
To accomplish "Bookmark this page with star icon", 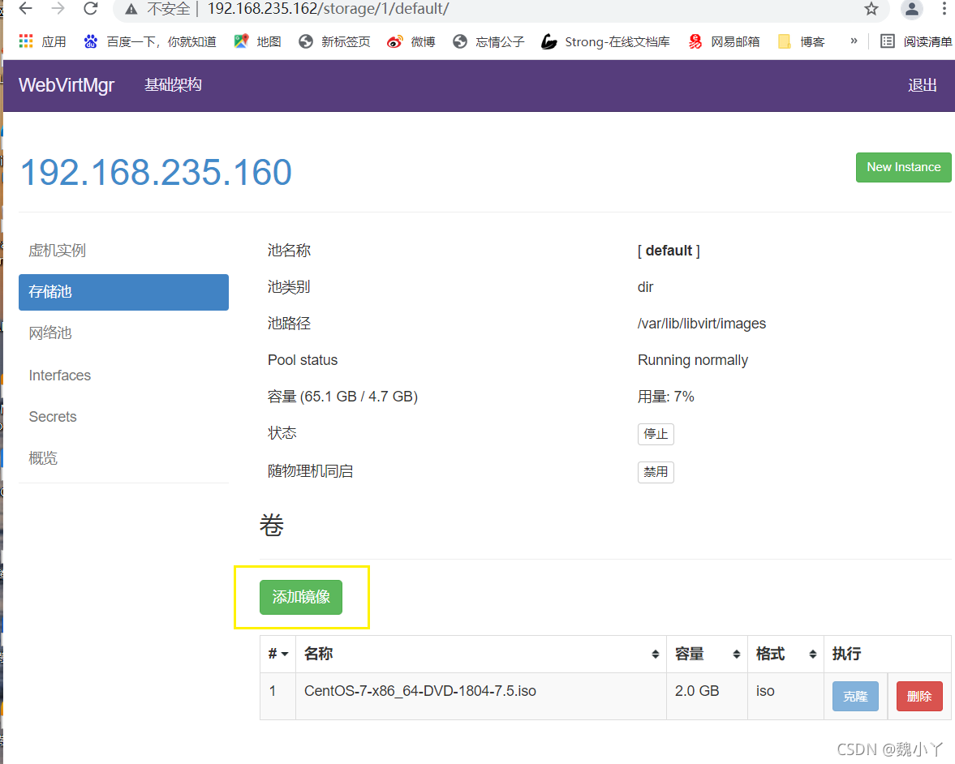I will point(871,9).
